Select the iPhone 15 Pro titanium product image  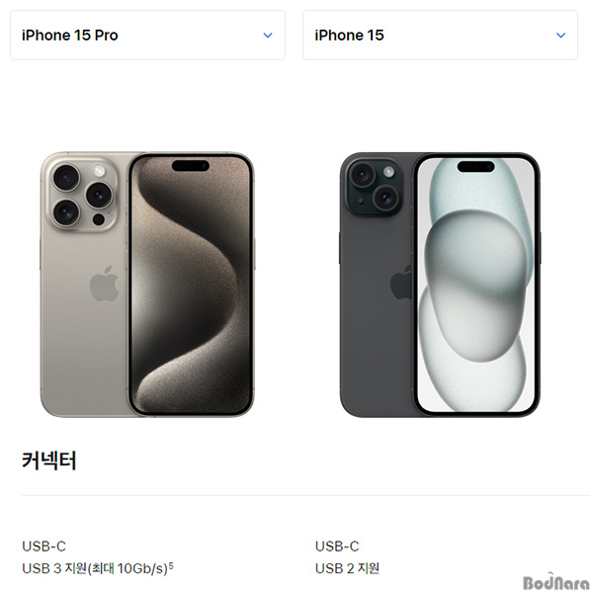[x=147, y=285]
